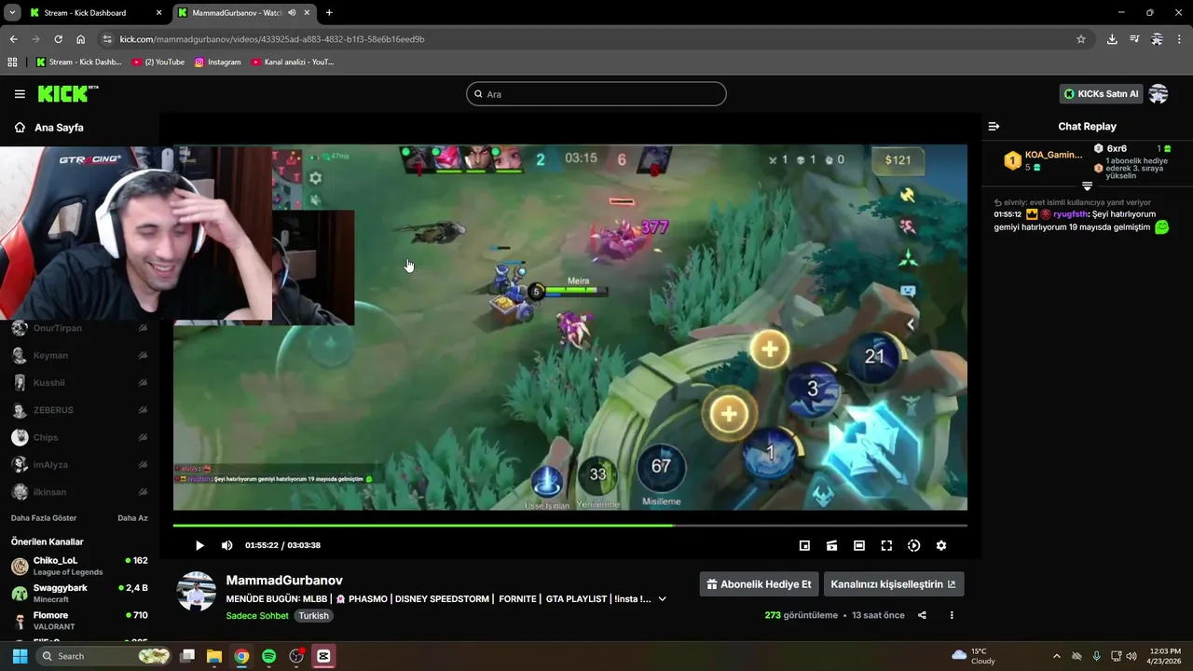The height and width of the screenshot is (671, 1193).
Task: Enable mini player mode icon
Action: pos(804,545)
